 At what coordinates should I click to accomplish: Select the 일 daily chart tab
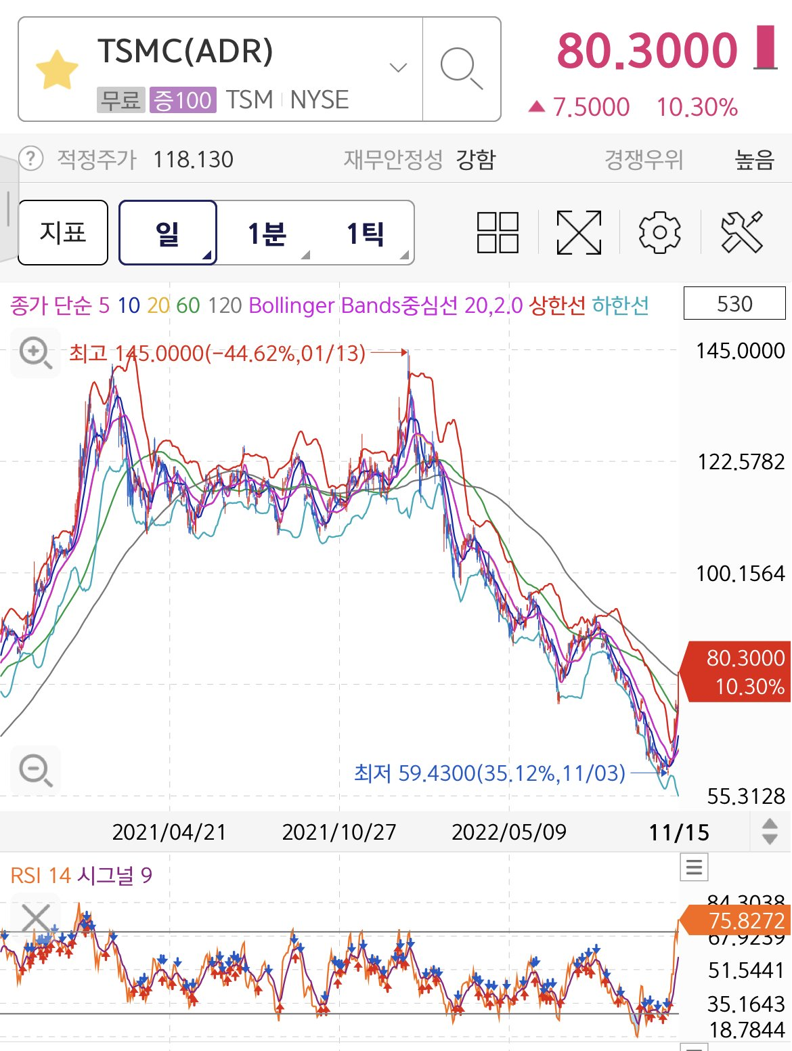tap(168, 232)
